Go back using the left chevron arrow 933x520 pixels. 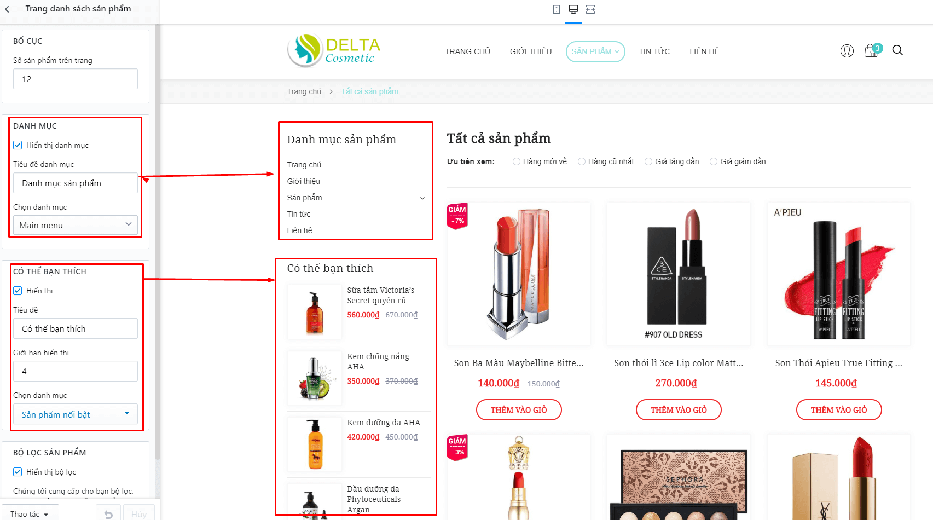click(7, 9)
